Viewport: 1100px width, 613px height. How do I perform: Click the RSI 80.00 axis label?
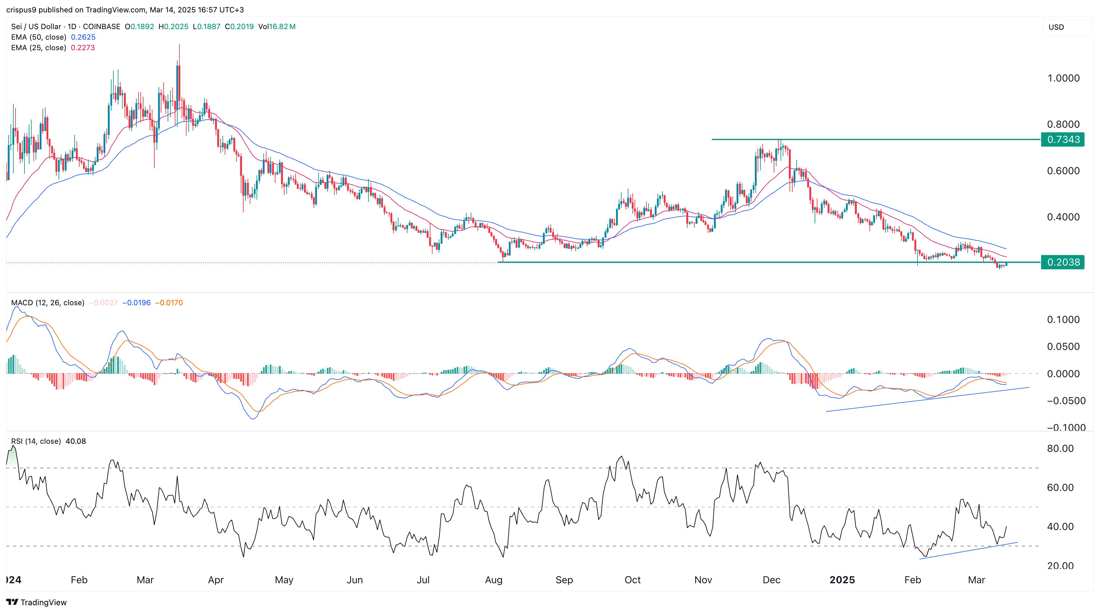pos(1060,448)
